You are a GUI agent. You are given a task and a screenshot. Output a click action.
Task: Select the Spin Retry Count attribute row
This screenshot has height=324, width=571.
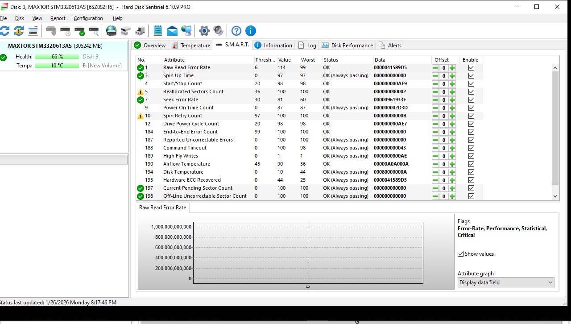point(182,116)
